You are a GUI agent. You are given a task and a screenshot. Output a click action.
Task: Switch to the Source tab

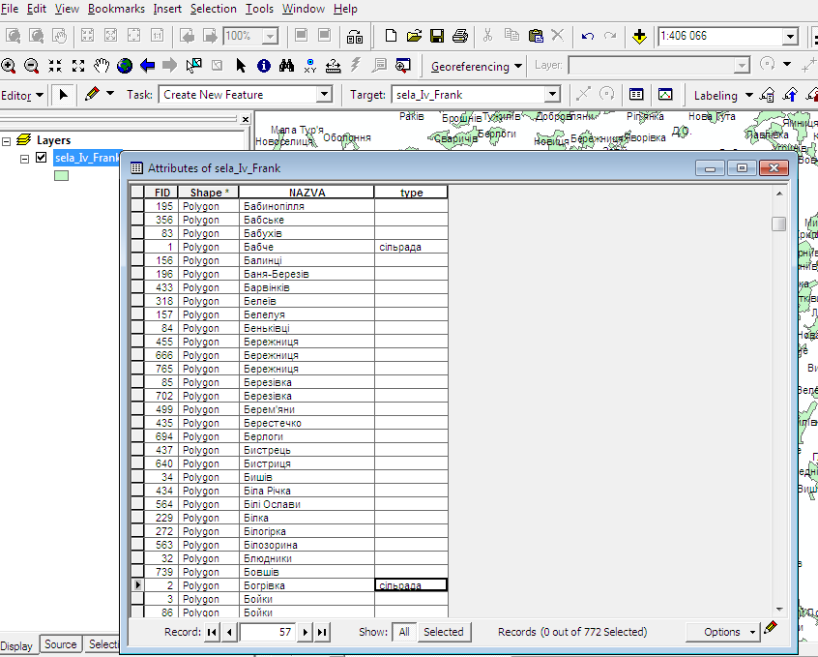point(61,644)
